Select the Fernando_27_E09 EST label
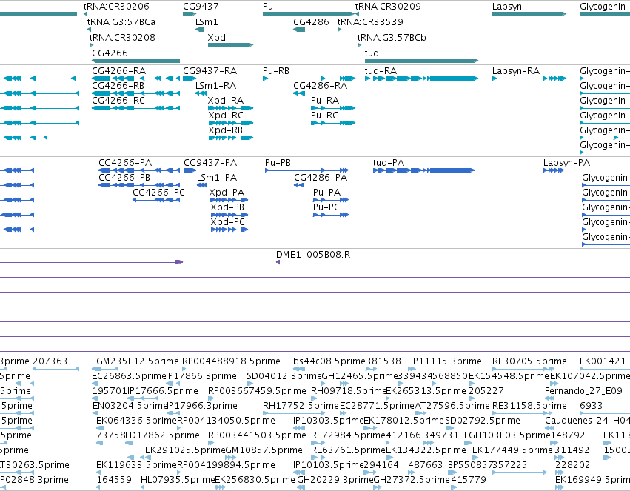Image resolution: width=630 pixels, height=491 pixels. pyautogui.click(x=583, y=391)
